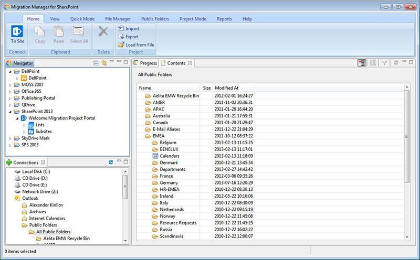Toggle the tree view mode in Contents

362,63
